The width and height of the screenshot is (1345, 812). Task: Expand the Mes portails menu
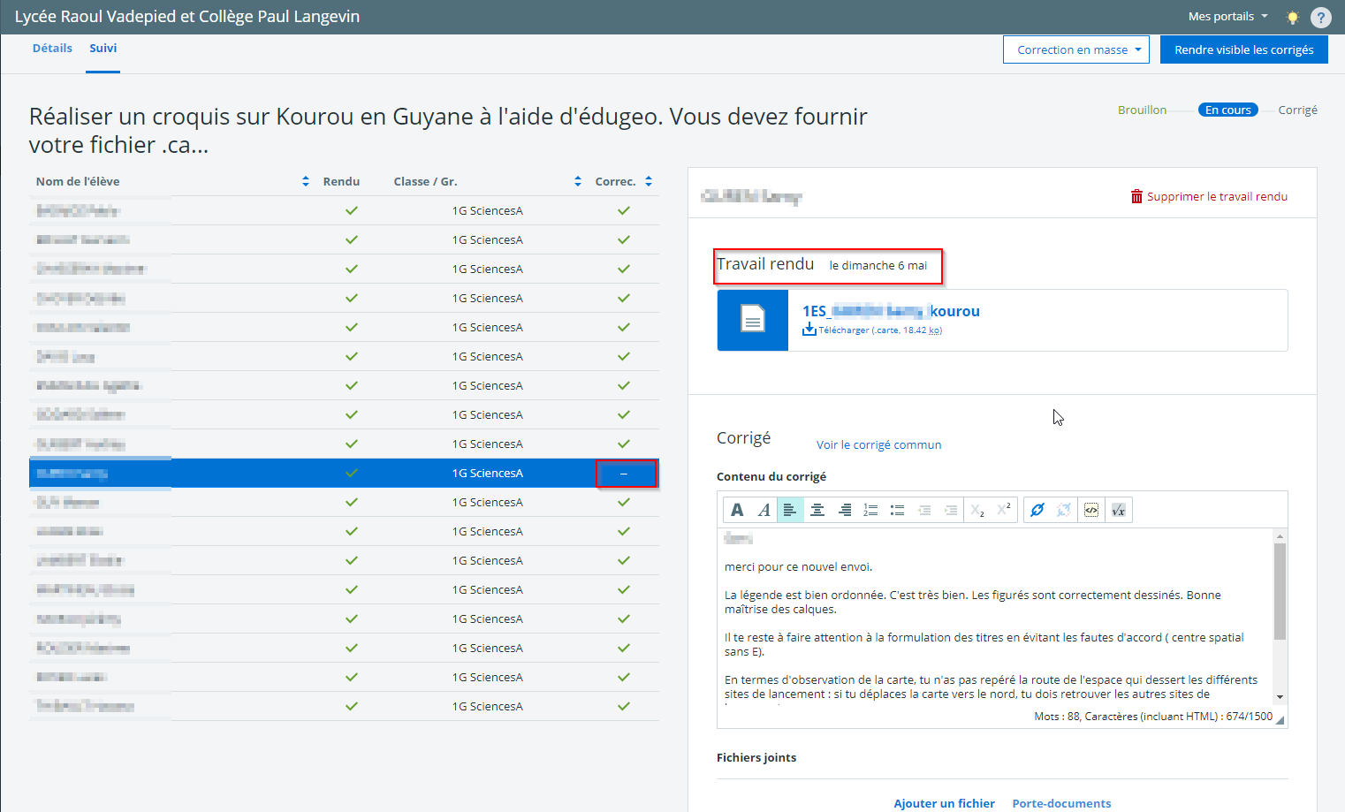(x=1227, y=17)
